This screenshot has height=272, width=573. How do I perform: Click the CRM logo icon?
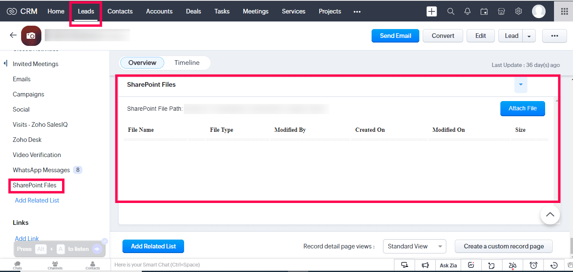click(x=12, y=11)
